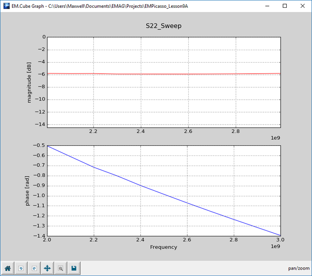Image resolution: width=312 pixels, height=276 pixels.
Task: Click the save figure floppy icon
Action: (74, 268)
